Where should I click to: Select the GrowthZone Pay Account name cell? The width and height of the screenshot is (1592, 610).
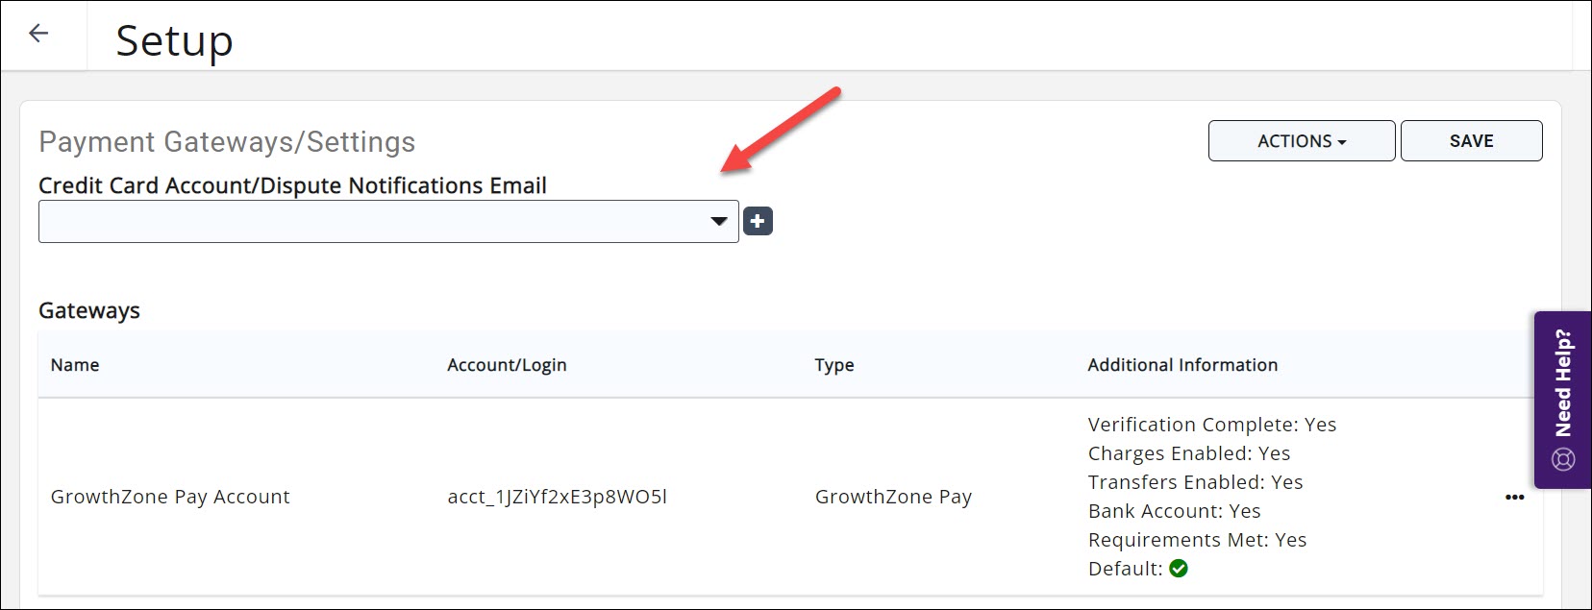(x=170, y=497)
